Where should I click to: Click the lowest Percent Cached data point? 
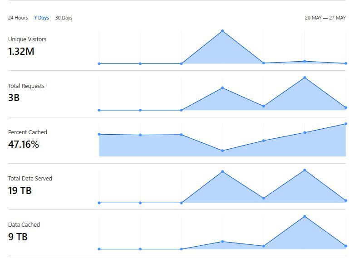pos(222,151)
